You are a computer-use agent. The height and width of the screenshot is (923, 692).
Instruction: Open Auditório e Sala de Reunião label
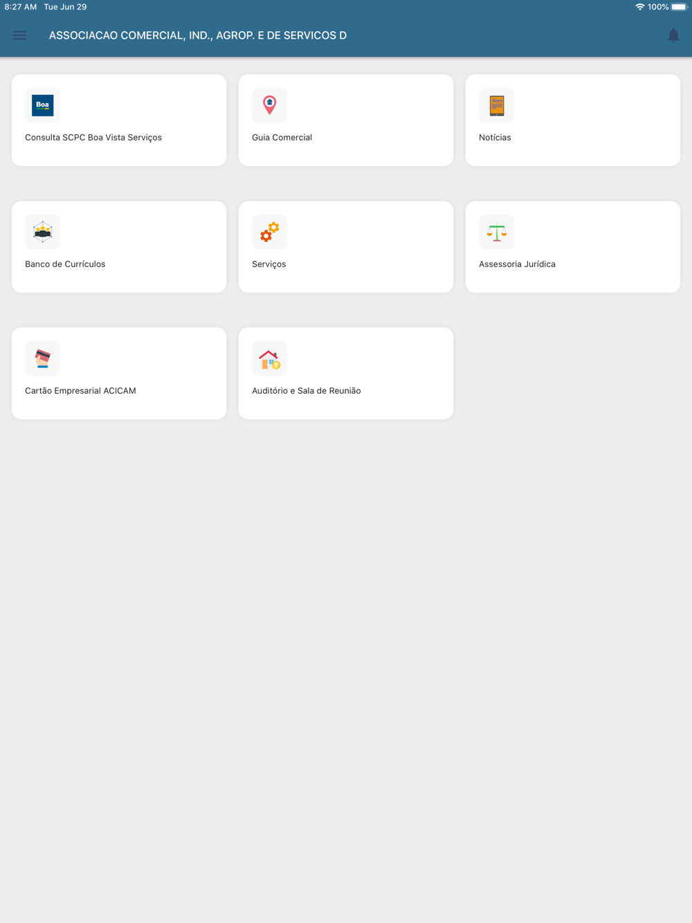pos(306,391)
